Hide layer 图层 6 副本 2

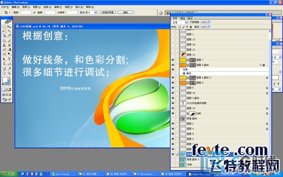173,78
